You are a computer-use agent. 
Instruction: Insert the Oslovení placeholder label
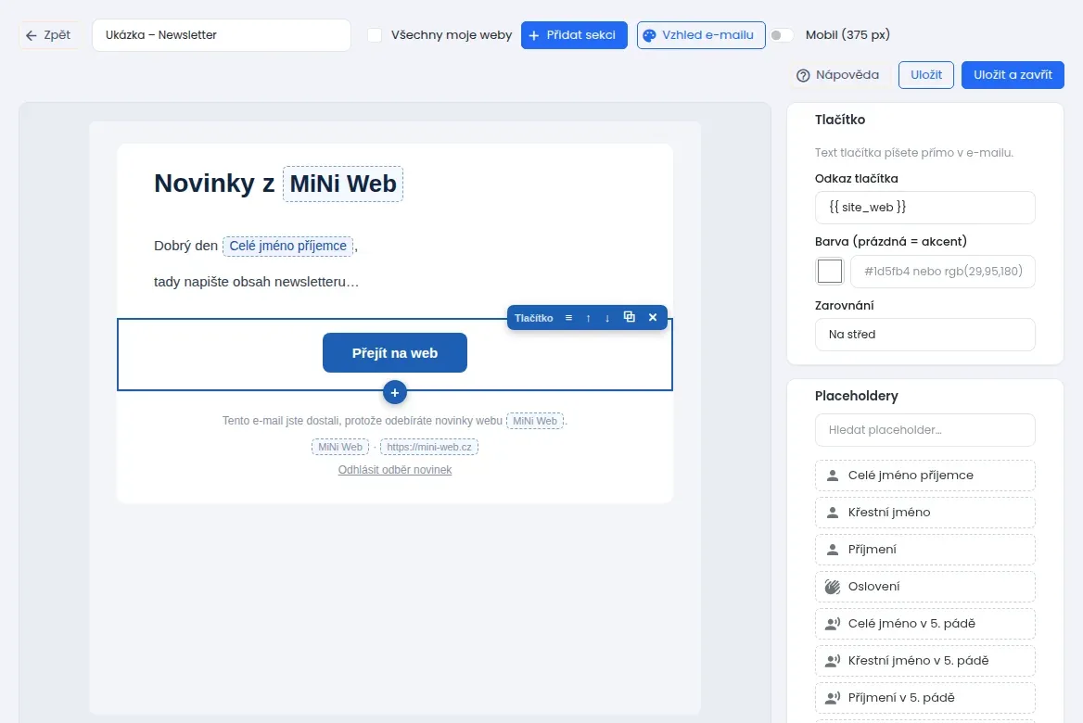(x=873, y=586)
